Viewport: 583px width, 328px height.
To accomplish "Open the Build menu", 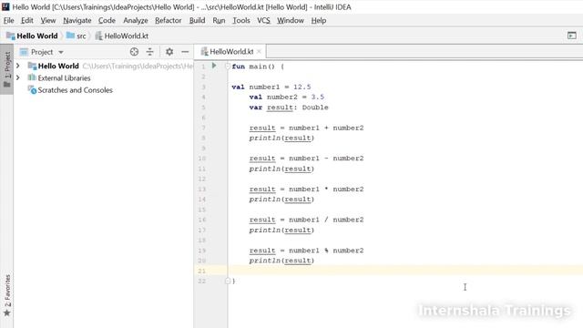I will (x=197, y=20).
